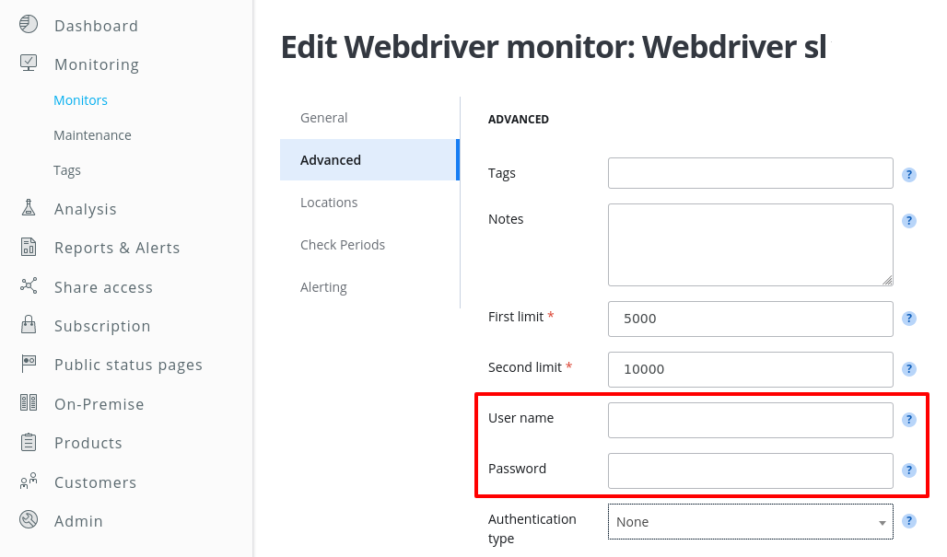Click the Subscription bag icon
Screen dimensions: 947x557
pyautogui.click(x=29, y=325)
